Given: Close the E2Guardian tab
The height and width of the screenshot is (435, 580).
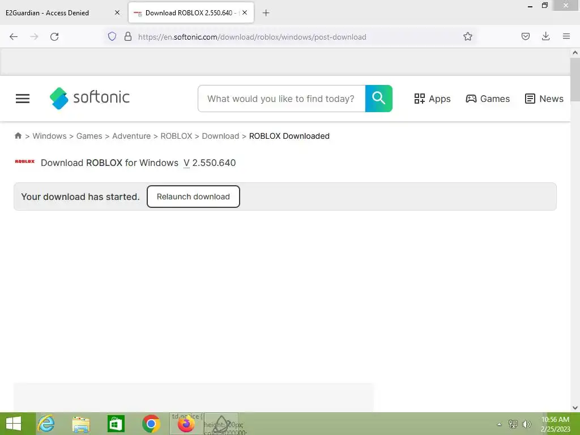Looking at the screenshot, I should (x=117, y=12).
